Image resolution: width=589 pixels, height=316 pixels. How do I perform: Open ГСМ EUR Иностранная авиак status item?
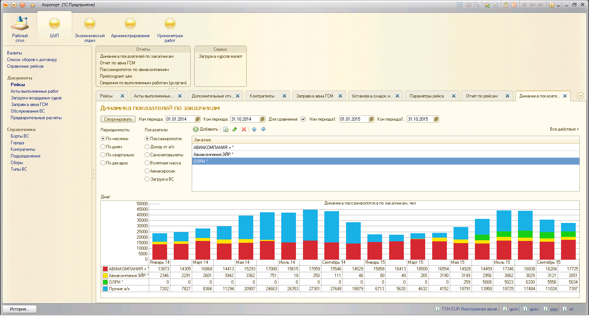tap(466, 309)
